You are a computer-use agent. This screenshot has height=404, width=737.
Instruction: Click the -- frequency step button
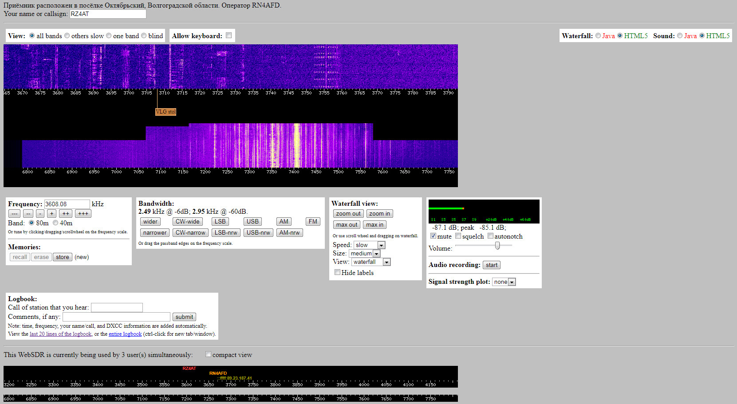[x=28, y=214]
